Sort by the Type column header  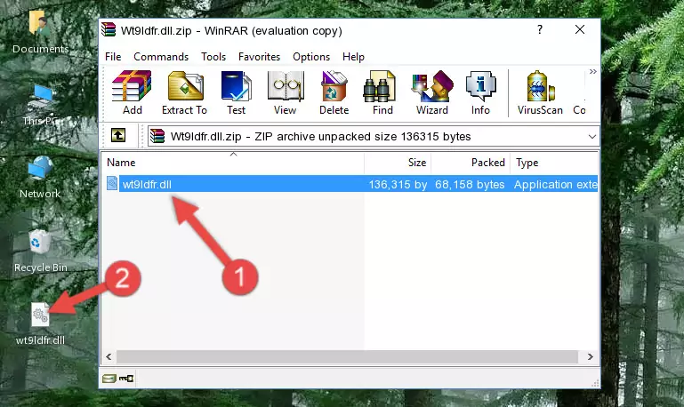click(554, 163)
